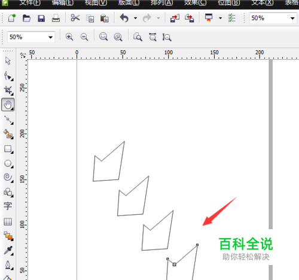This screenshot has height=280, width=299.
Task: Open a file with the folder icon
Action: coord(26,19)
